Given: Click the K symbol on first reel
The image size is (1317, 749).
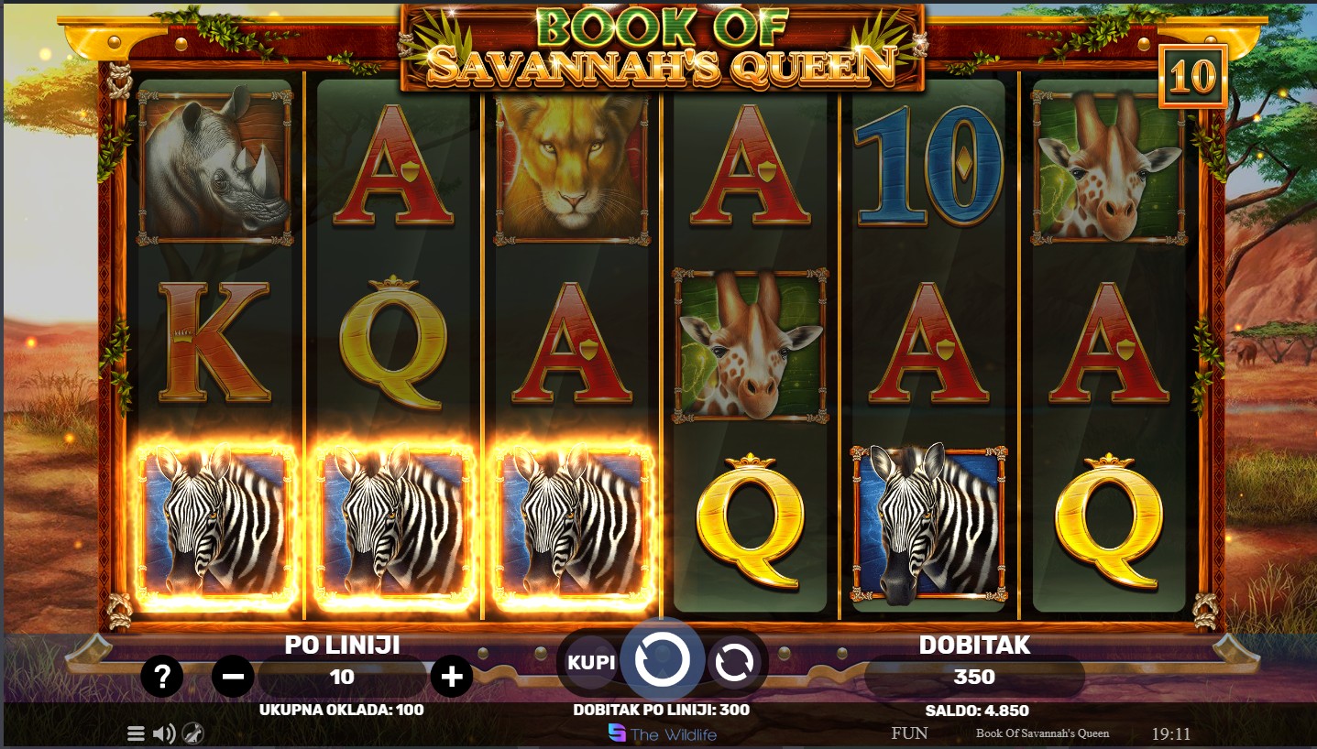Looking at the screenshot, I should [214, 342].
